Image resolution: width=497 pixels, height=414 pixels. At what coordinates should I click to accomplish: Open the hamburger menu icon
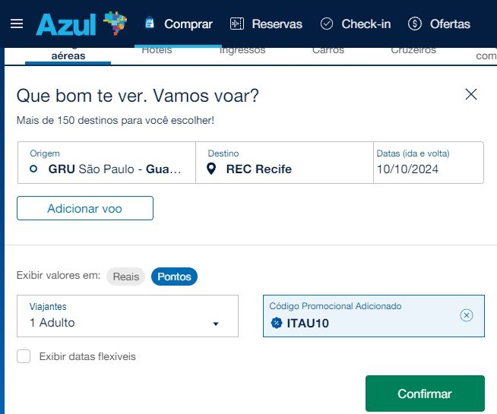[17, 24]
